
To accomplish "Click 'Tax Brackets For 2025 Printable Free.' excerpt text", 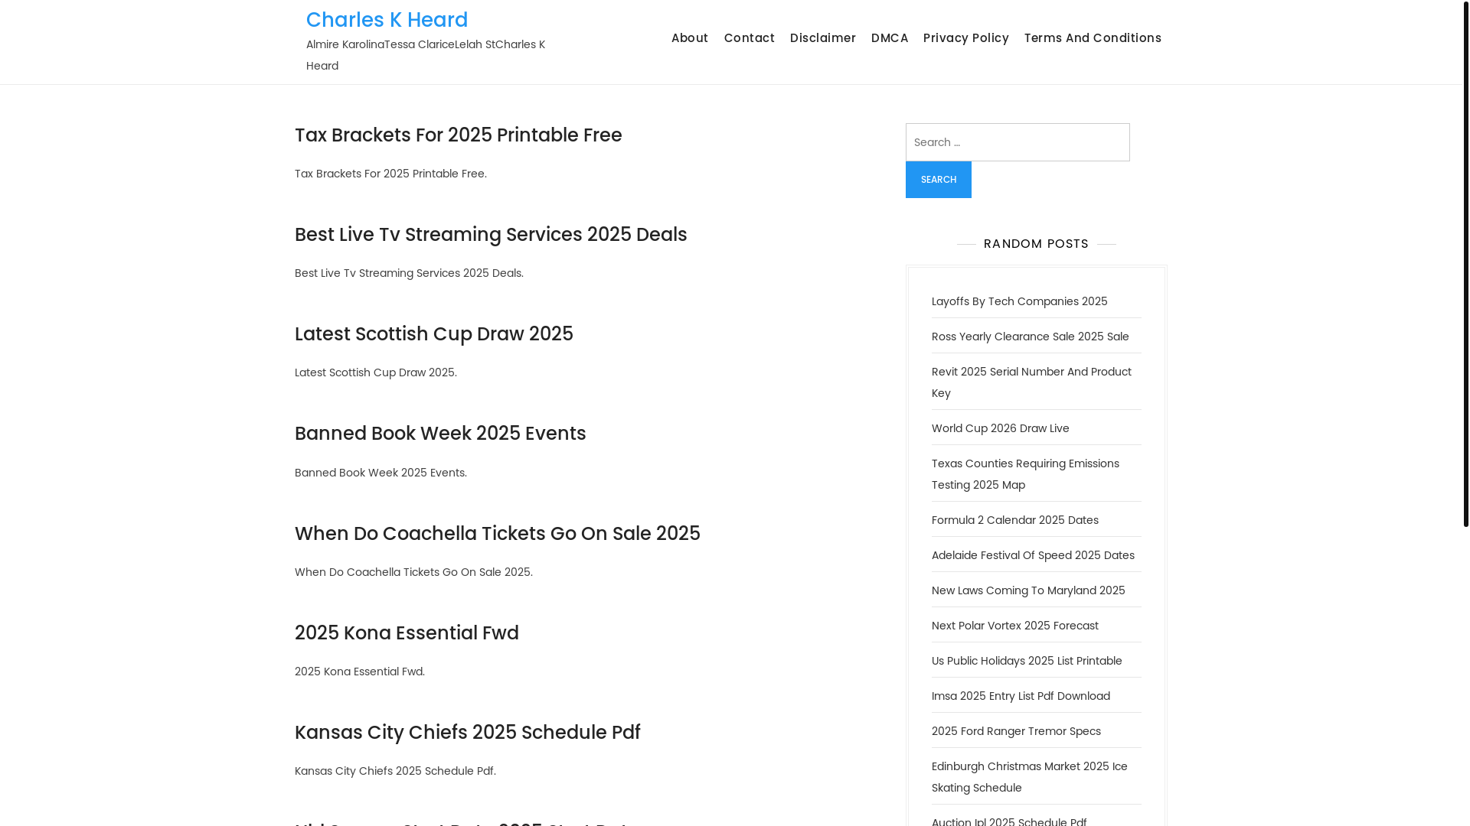I will 390,174.
